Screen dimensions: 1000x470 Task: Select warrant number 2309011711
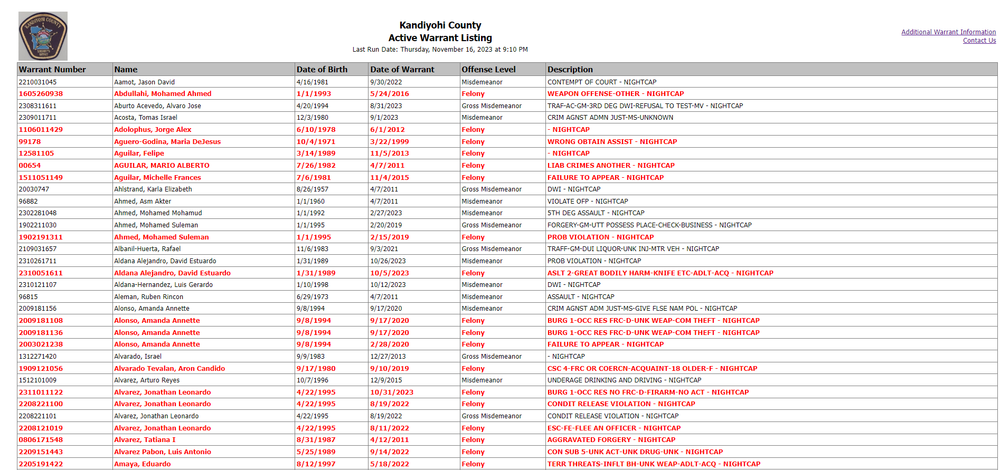coord(37,118)
